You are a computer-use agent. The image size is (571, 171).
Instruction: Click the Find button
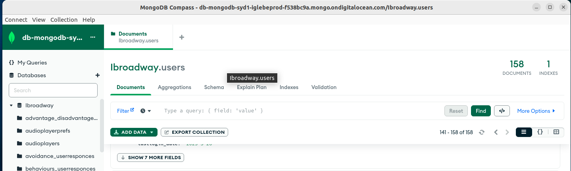click(481, 111)
